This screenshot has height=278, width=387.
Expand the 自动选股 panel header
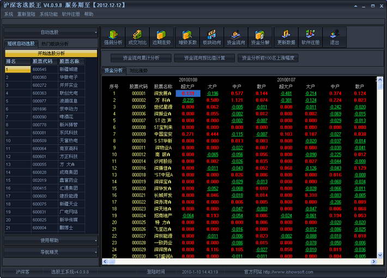pos(51,32)
